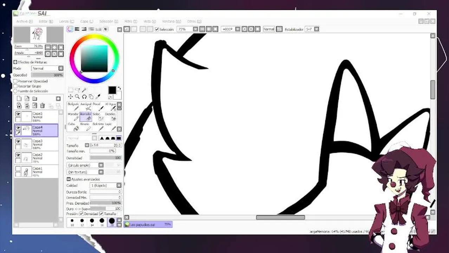
Task: Select the Aerógrafo airbrush tool
Action: coord(86,106)
